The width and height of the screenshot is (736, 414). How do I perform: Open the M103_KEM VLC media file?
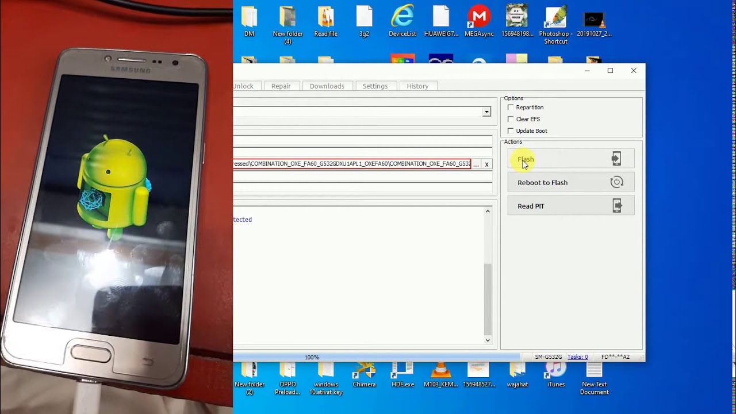[x=441, y=375]
